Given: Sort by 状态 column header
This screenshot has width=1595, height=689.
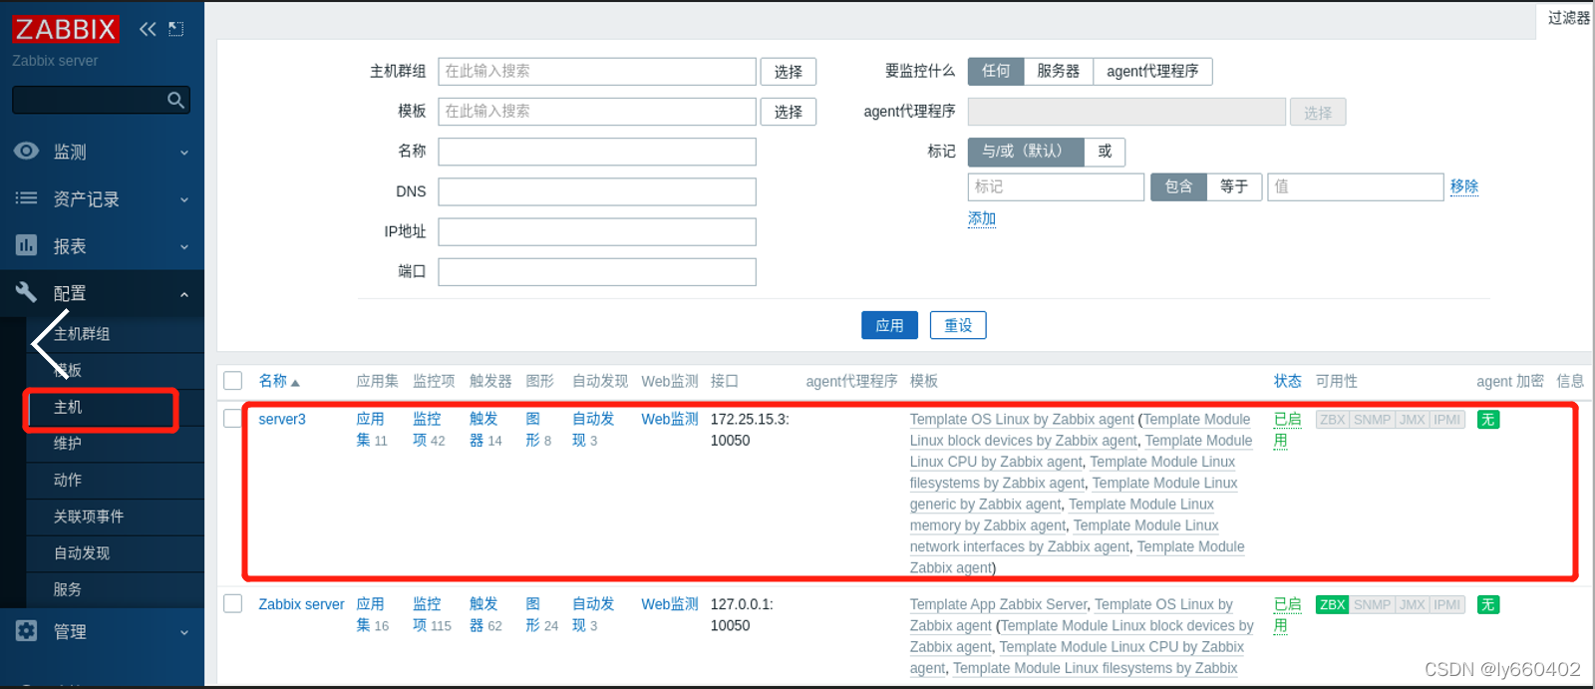Looking at the screenshot, I should coord(1287,381).
